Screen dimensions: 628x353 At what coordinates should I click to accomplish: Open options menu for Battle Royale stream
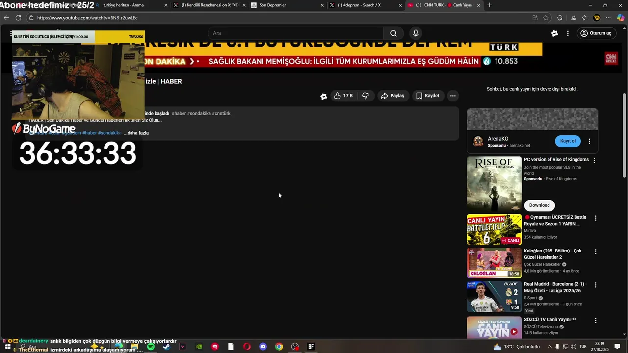[x=596, y=218]
